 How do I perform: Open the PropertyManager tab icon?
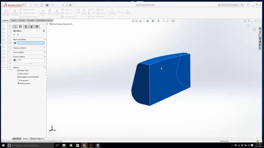tap(21, 27)
